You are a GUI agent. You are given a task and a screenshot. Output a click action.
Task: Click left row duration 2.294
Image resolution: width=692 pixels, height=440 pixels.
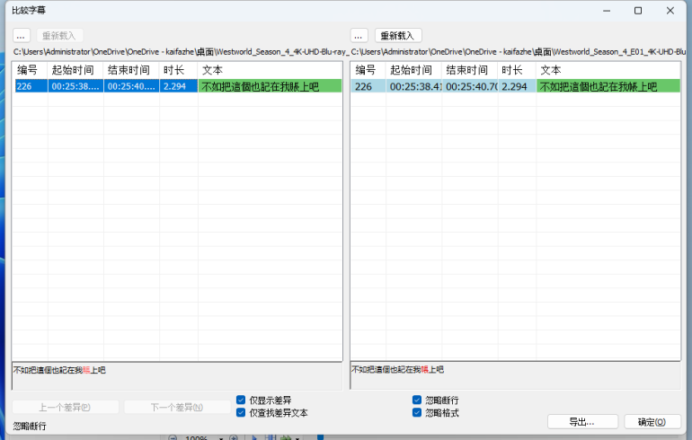click(x=178, y=86)
